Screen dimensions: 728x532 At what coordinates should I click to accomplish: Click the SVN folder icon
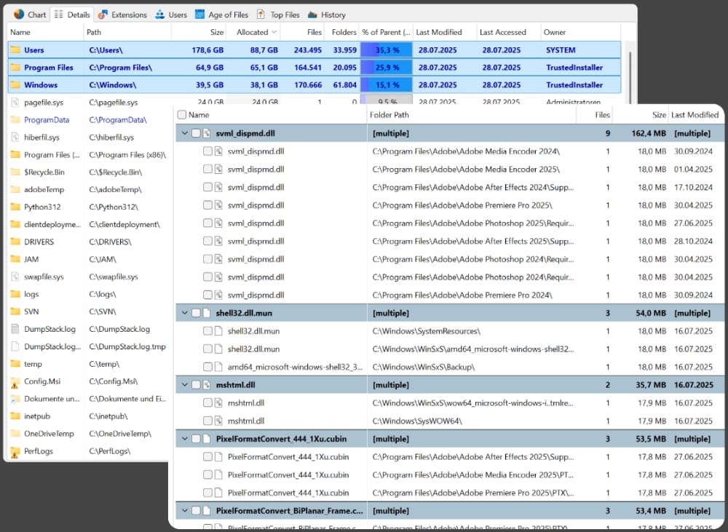(15, 311)
